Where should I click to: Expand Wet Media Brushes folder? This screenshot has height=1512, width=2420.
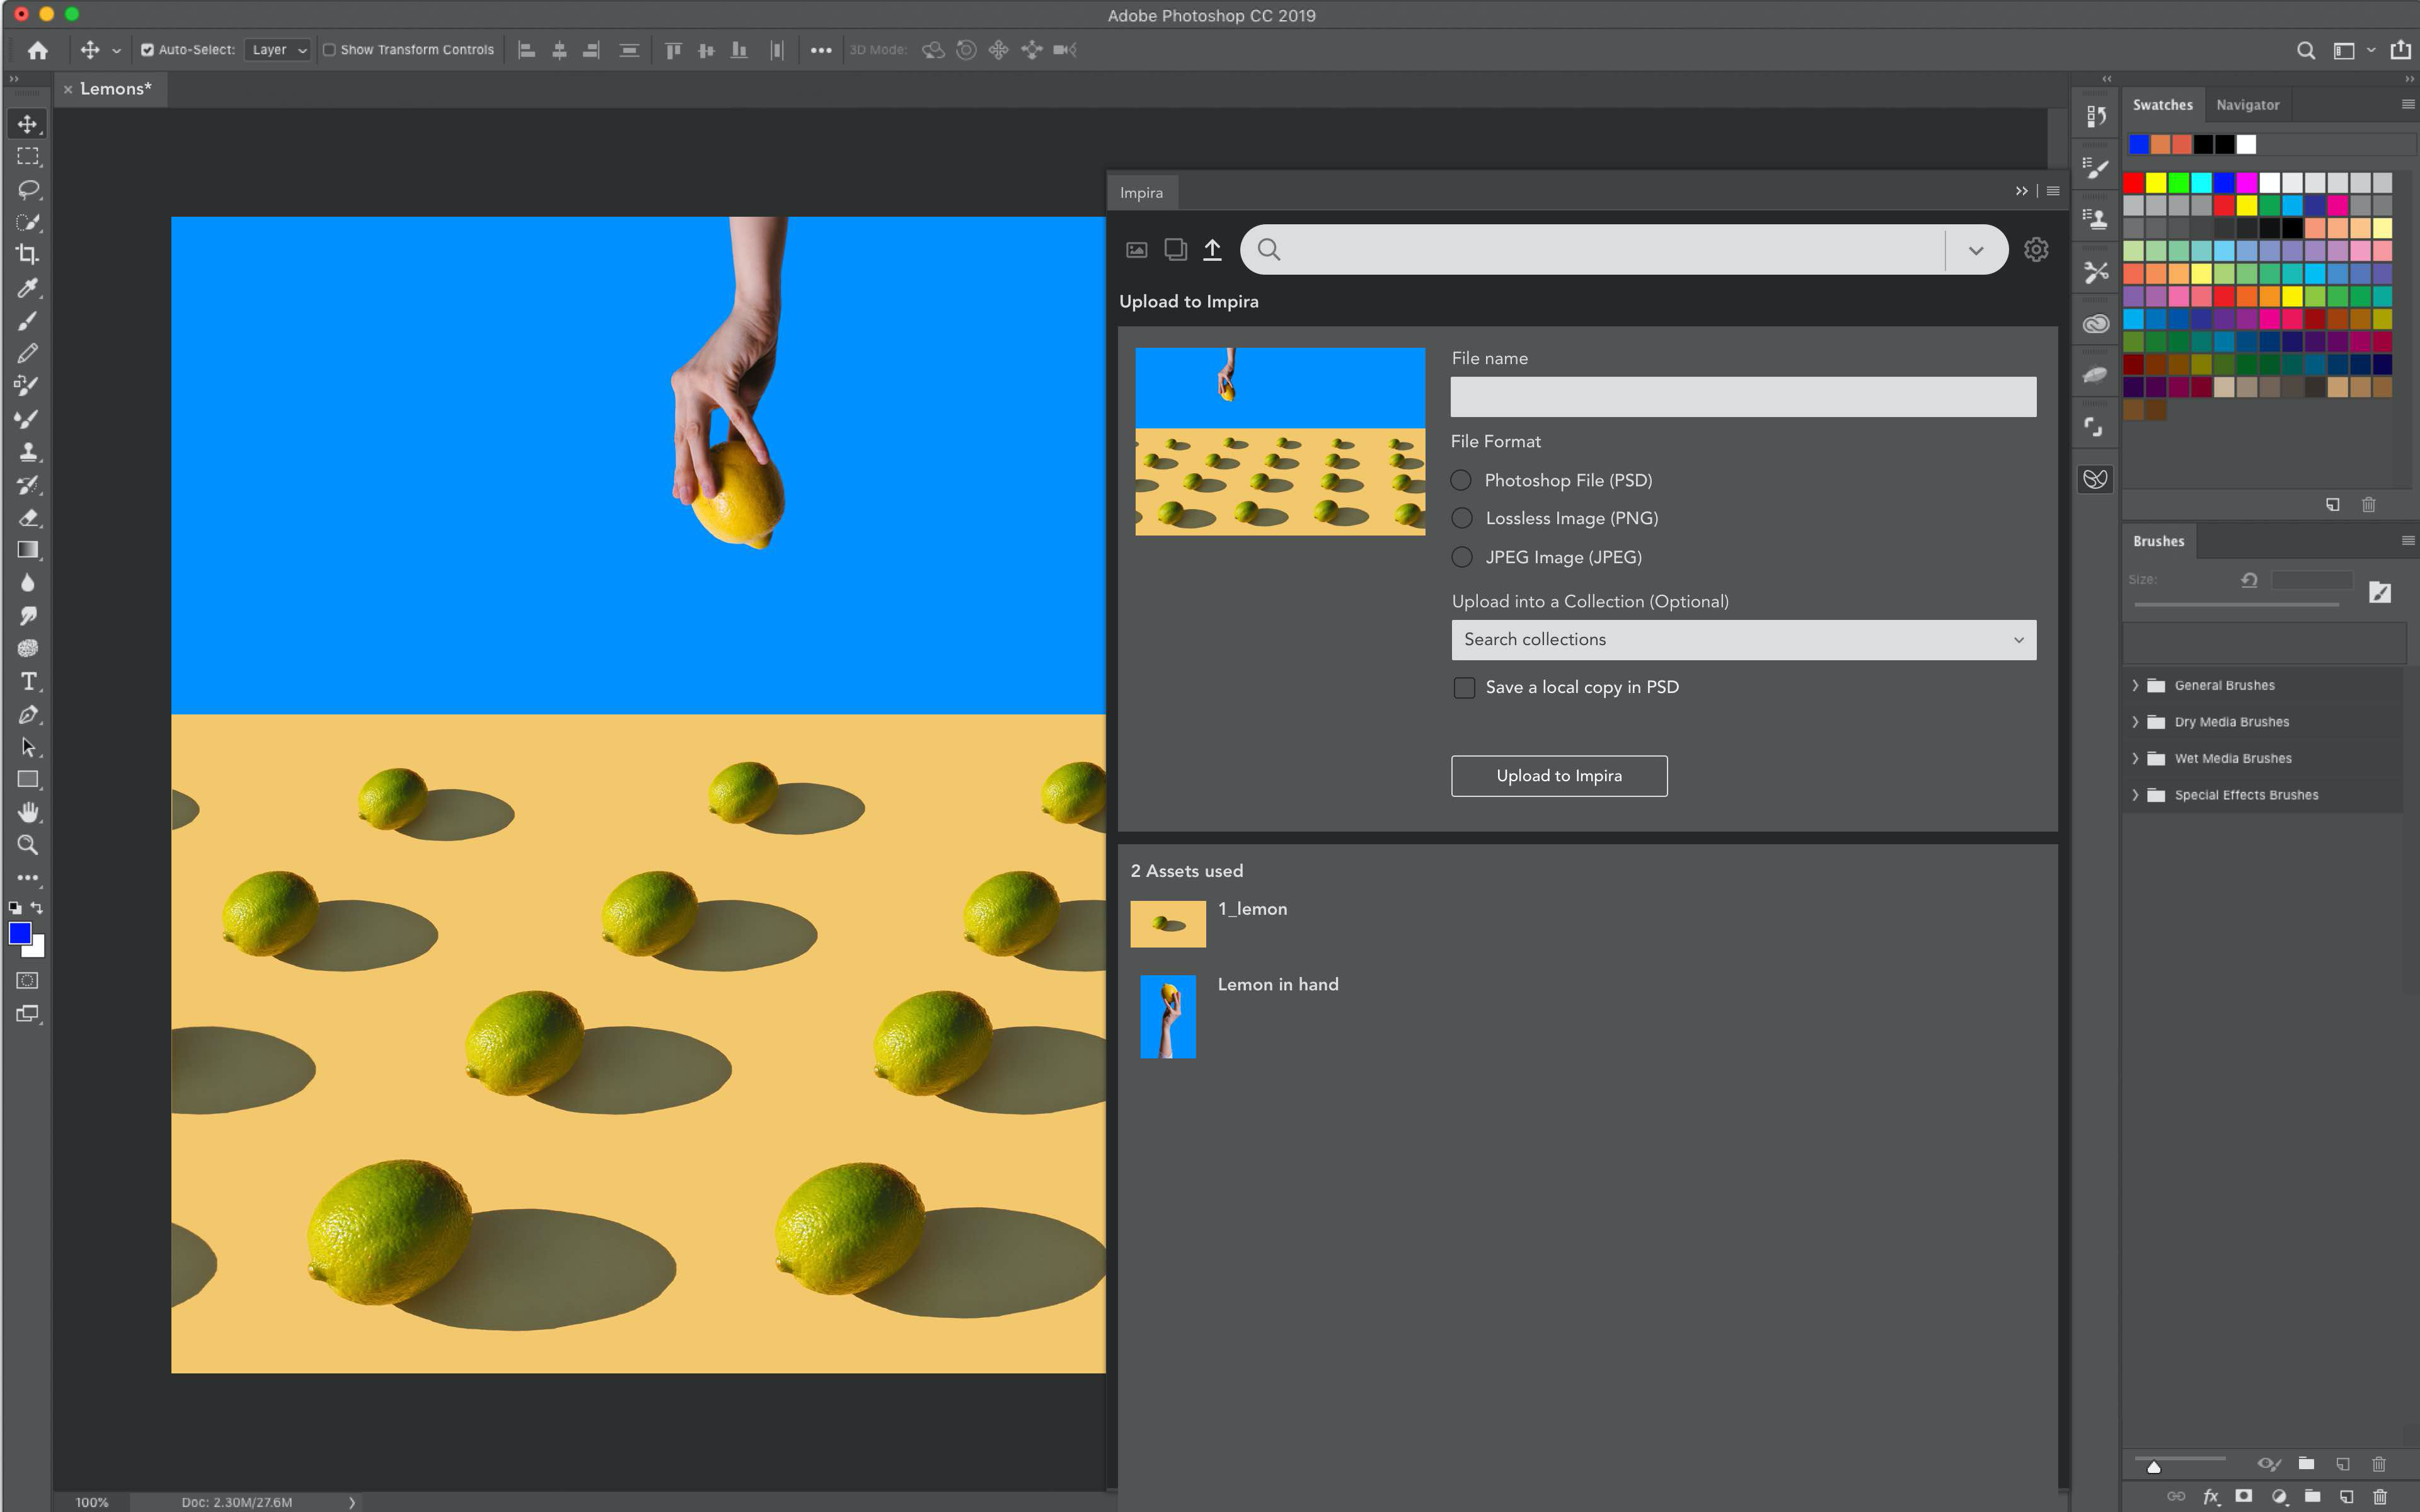tap(2135, 759)
